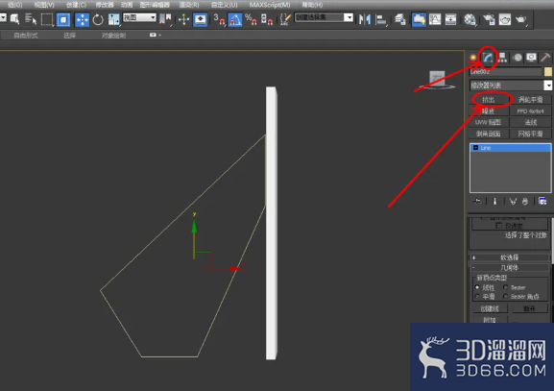This screenshot has width=554, height=391.
Task: Open named selection sets dropdown
Action: (x=349, y=17)
